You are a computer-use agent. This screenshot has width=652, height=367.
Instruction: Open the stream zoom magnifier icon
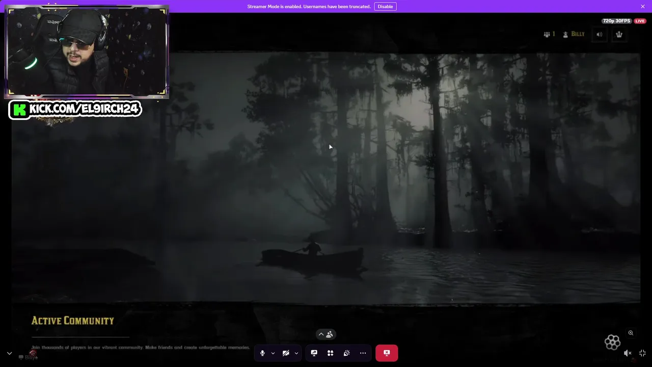pyautogui.click(x=631, y=333)
